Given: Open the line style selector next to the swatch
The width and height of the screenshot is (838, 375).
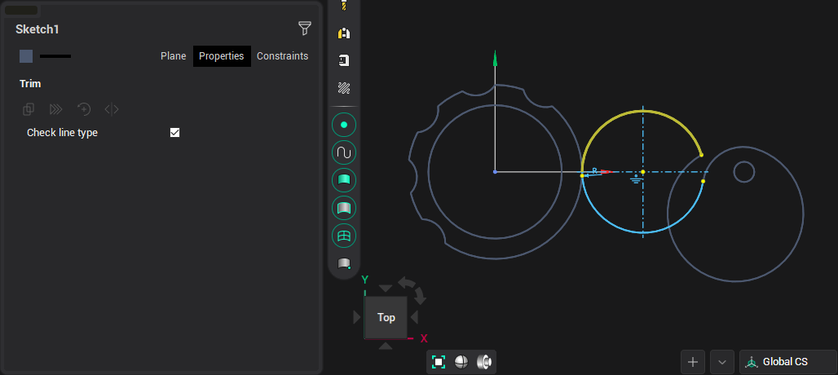Looking at the screenshot, I should click(x=55, y=56).
